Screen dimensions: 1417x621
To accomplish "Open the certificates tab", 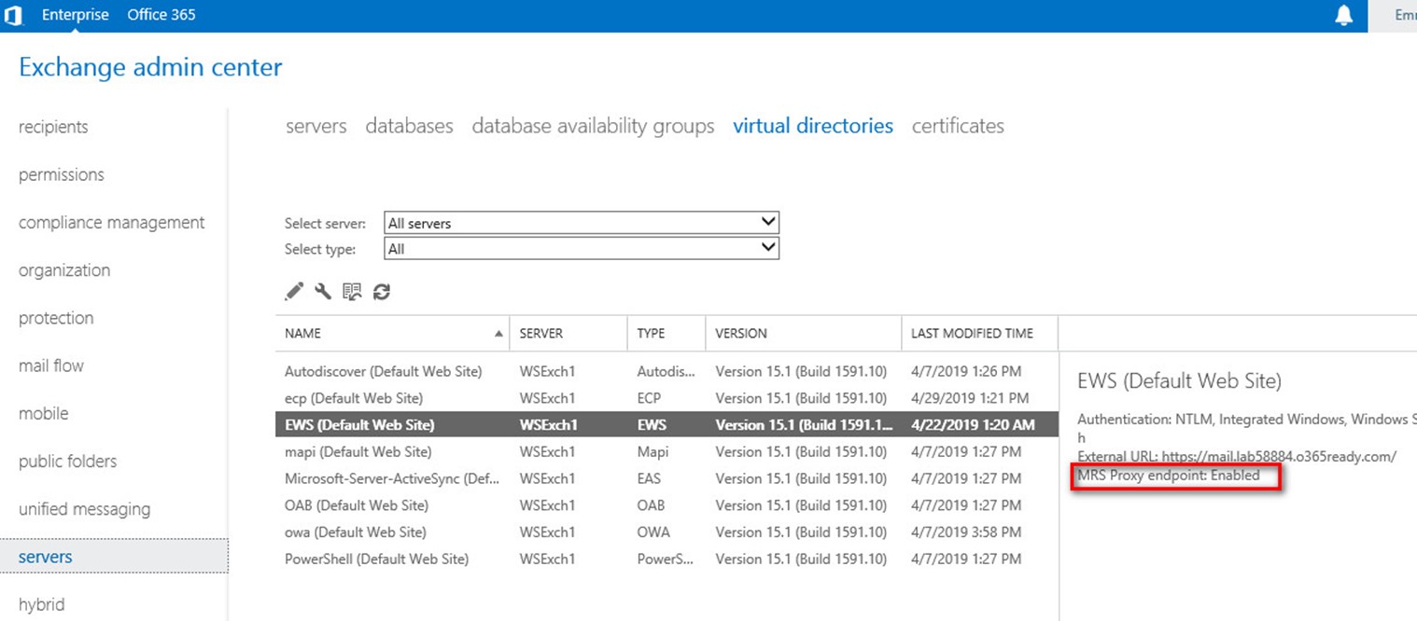I will coord(958,126).
